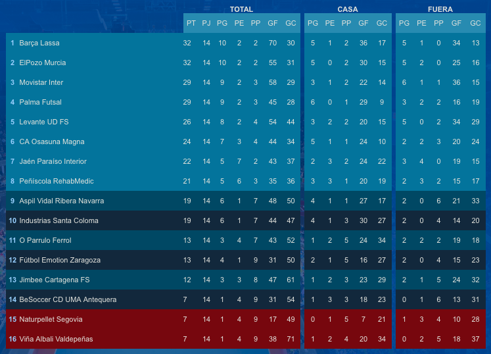Select O Parrulo Ferrol team name
This screenshot has width=491, height=354.
[x=45, y=241]
